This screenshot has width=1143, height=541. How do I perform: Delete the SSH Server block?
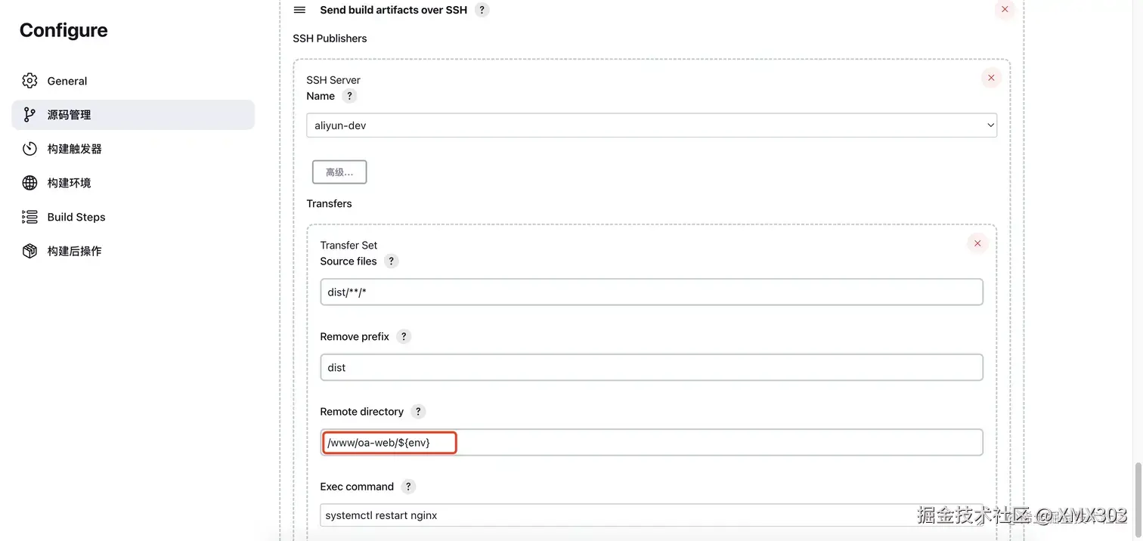991,78
